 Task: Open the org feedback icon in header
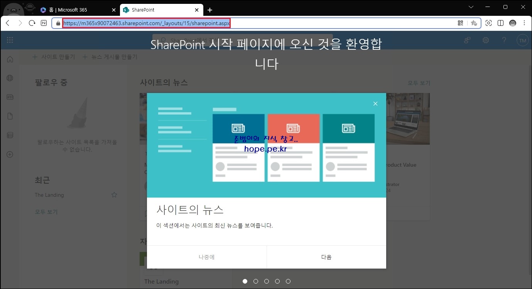467,40
